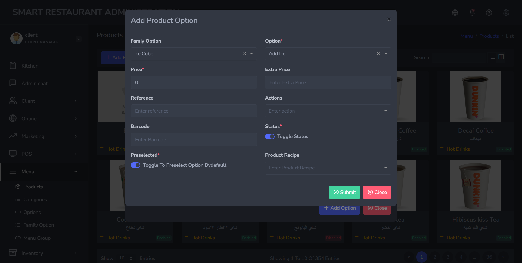Viewport: 522px width, 263px height.
Task: Expand the Client sidebar menu
Action: pyautogui.click(x=44, y=101)
